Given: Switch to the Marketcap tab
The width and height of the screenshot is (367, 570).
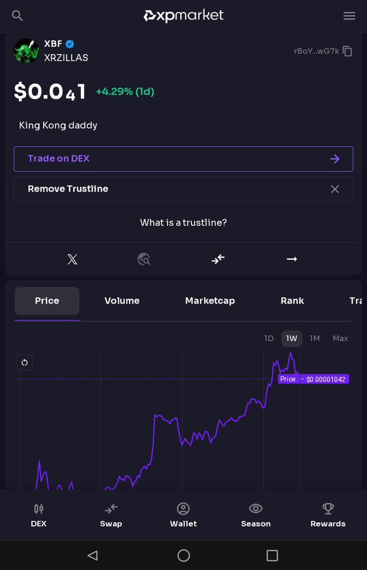Looking at the screenshot, I should click(x=210, y=301).
